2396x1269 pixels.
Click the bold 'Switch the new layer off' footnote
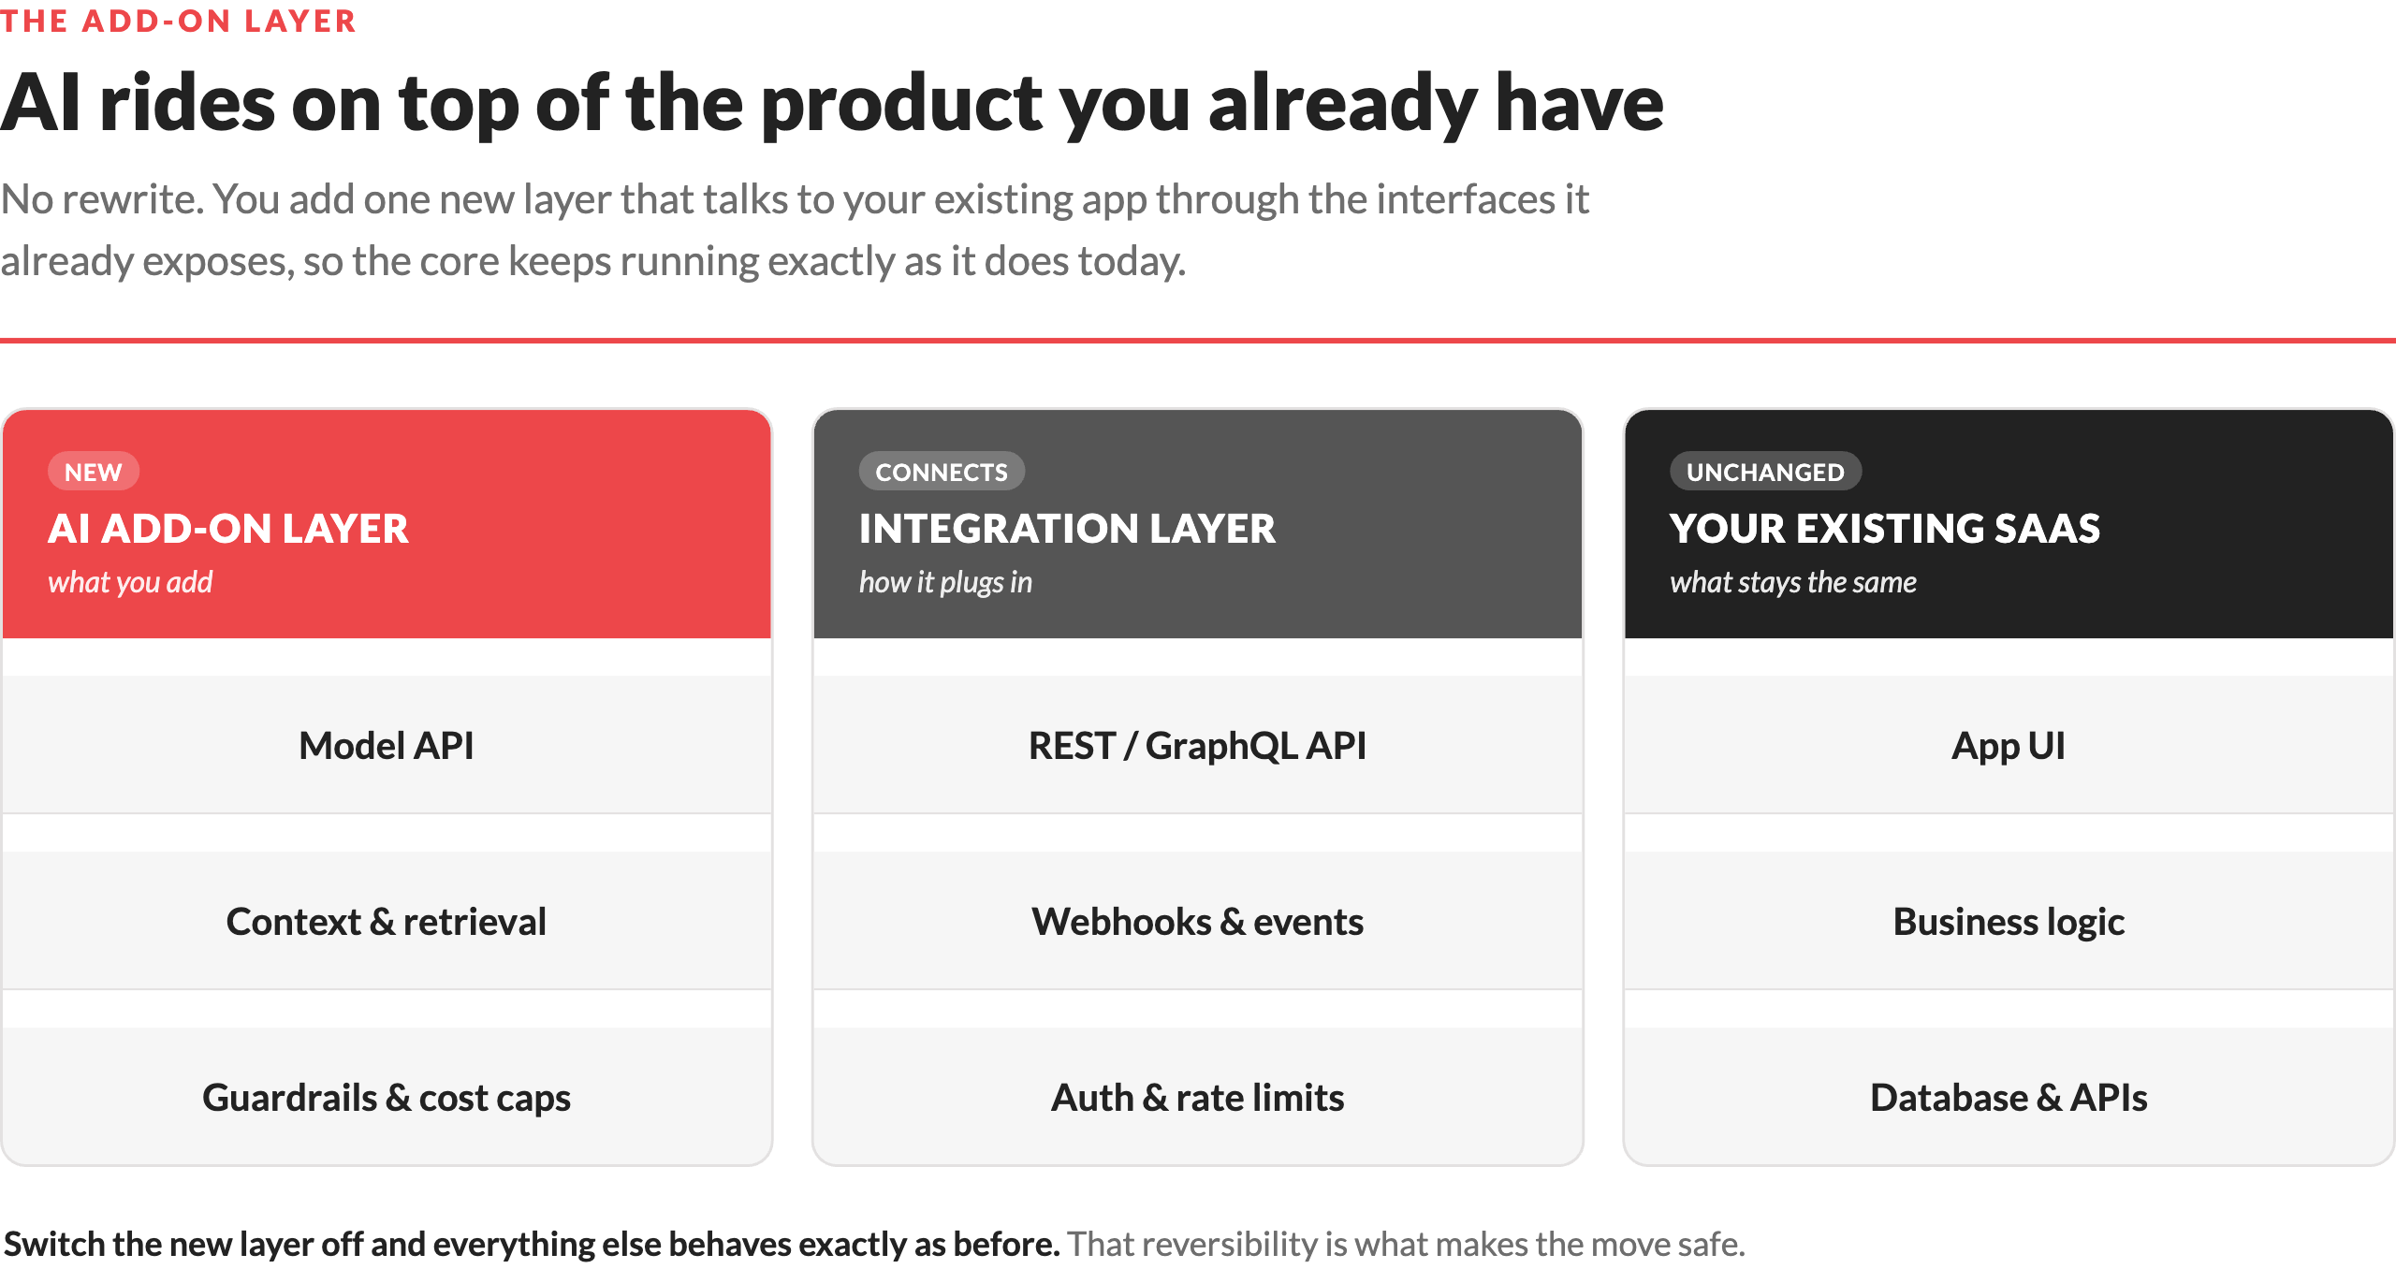(532, 1244)
